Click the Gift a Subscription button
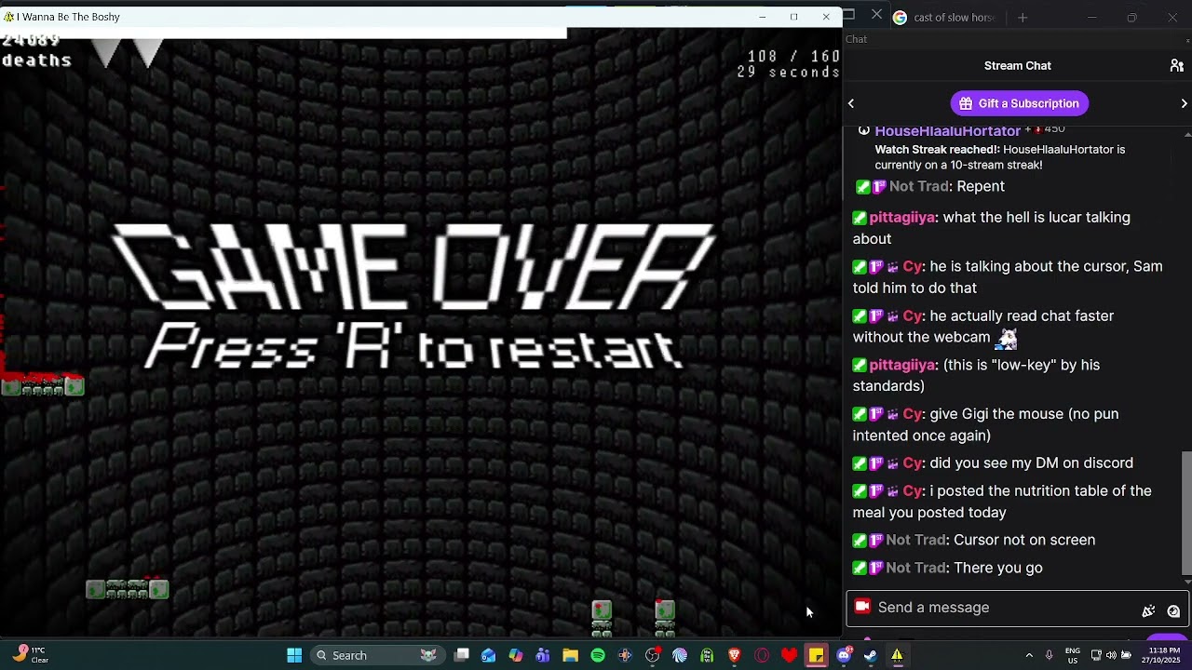Image resolution: width=1192 pixels, height=670 pixels. coord(1020,103)
